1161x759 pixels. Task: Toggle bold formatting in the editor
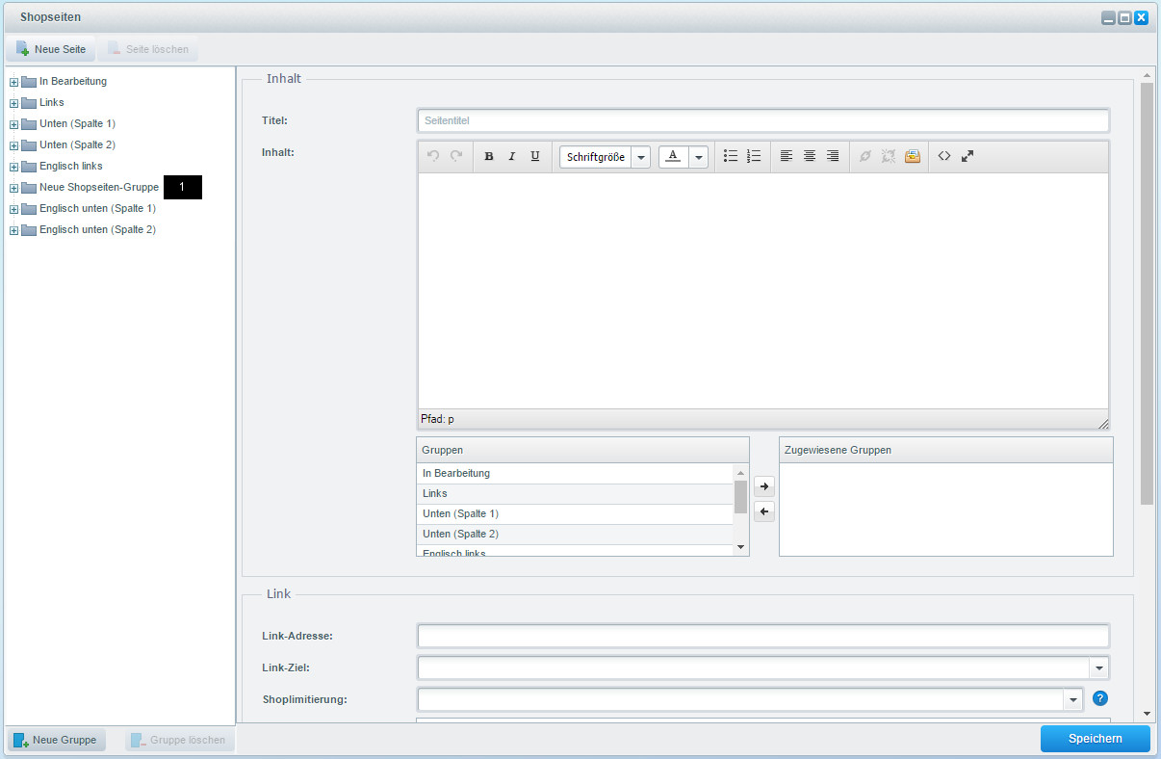tap(489, 156)
